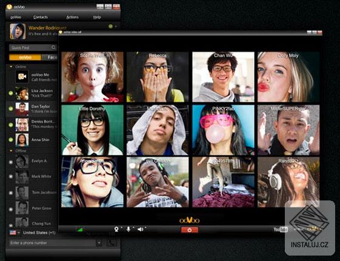Screen dimensions: 340x261
Task: Click Deniss Borit's green status icon
Action: (11, 125)
